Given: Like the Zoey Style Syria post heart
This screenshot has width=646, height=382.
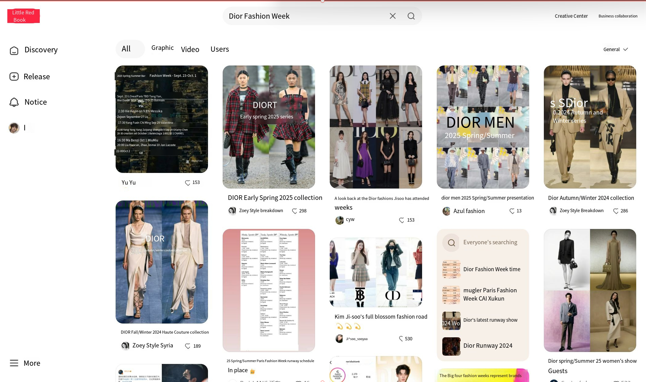Looking at the screenshot, I should pos(187,346).
